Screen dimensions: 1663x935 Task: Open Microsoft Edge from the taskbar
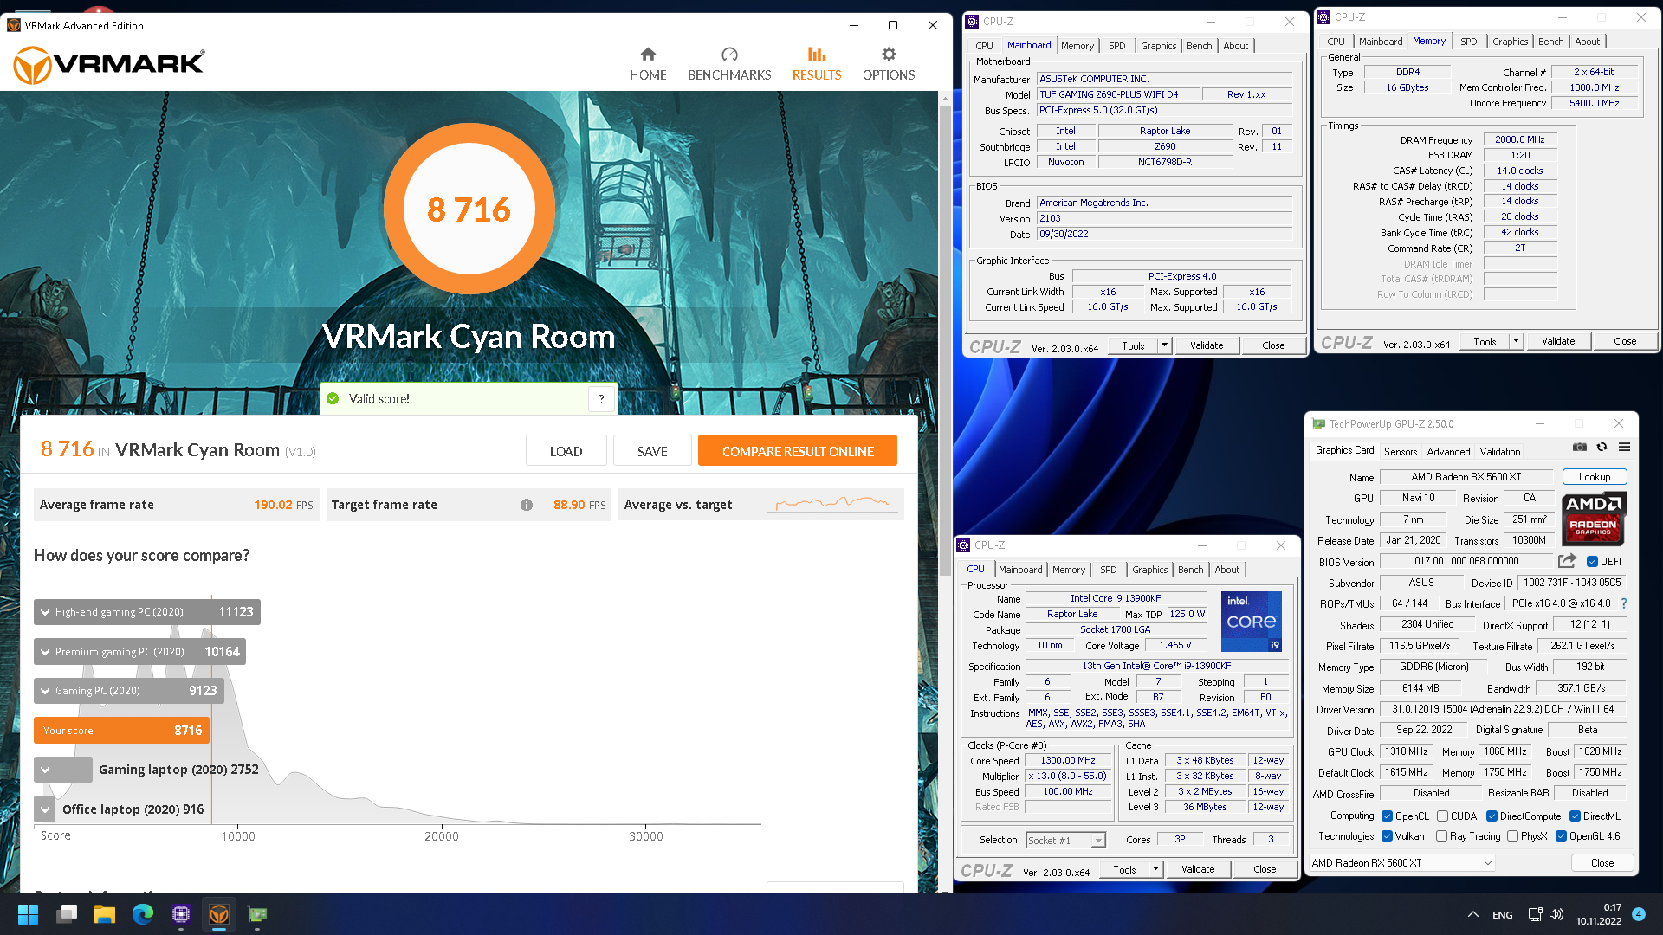(x=143, y=914)
